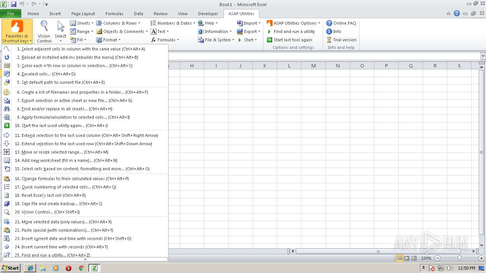Screen dimensions: 486x273
Task: Zoom in with the plus button
Action: (481, 258)
